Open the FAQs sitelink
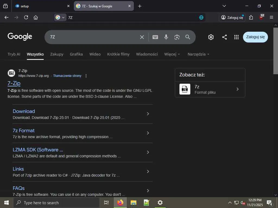The height and width of the screenshot is (208, 278). click(19, 188)
